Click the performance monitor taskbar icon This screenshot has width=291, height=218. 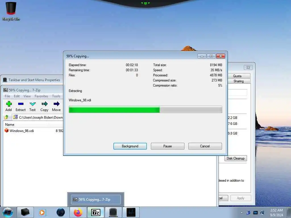pyautogui.click(x=131, y=212)
